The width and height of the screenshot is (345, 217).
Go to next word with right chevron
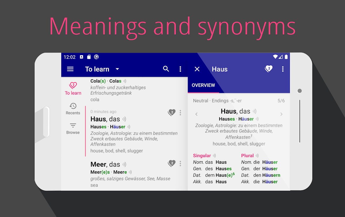click(281, 114)
